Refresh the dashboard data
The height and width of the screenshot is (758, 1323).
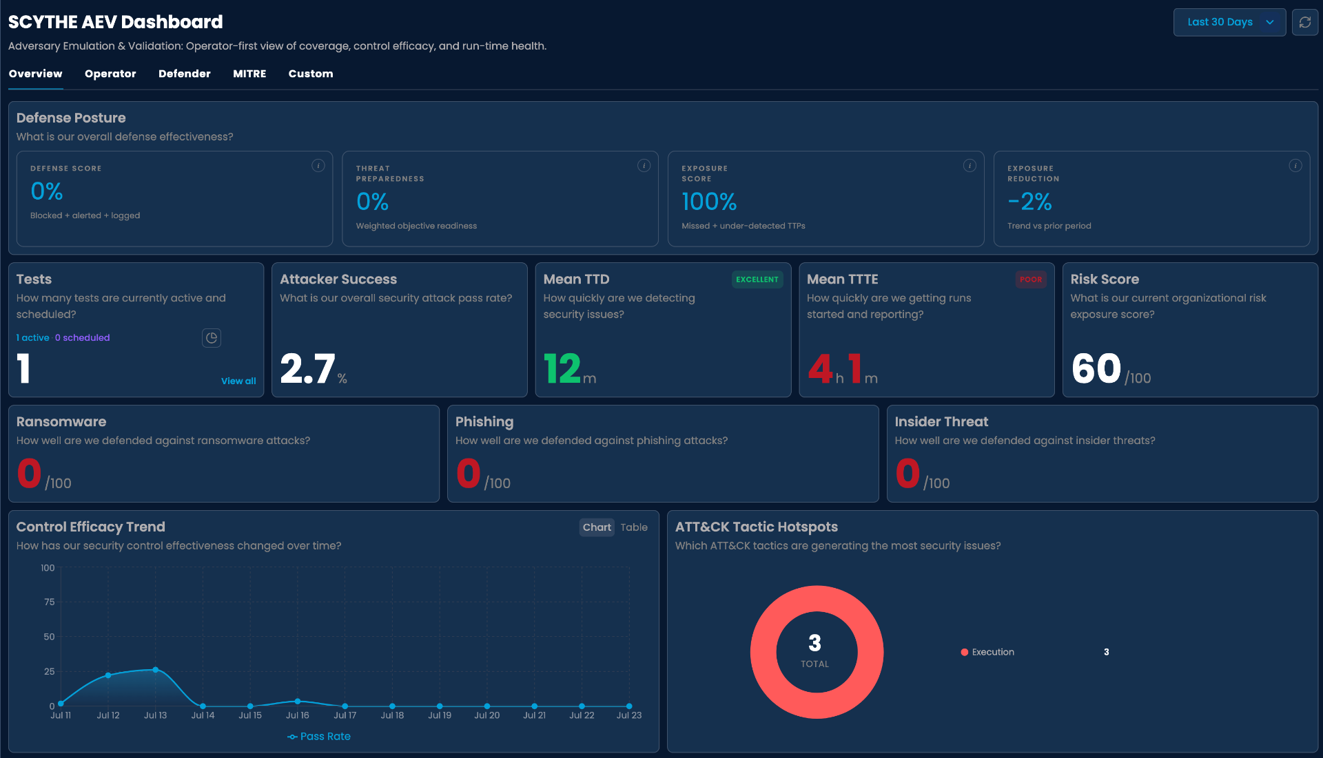point(1304,22)
